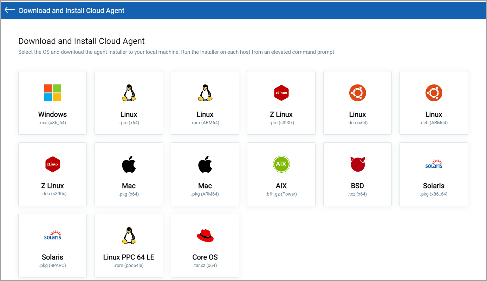Choose the Mac .pkg (ARM64) label
The image size is (487, 281).
click(205, 186)
